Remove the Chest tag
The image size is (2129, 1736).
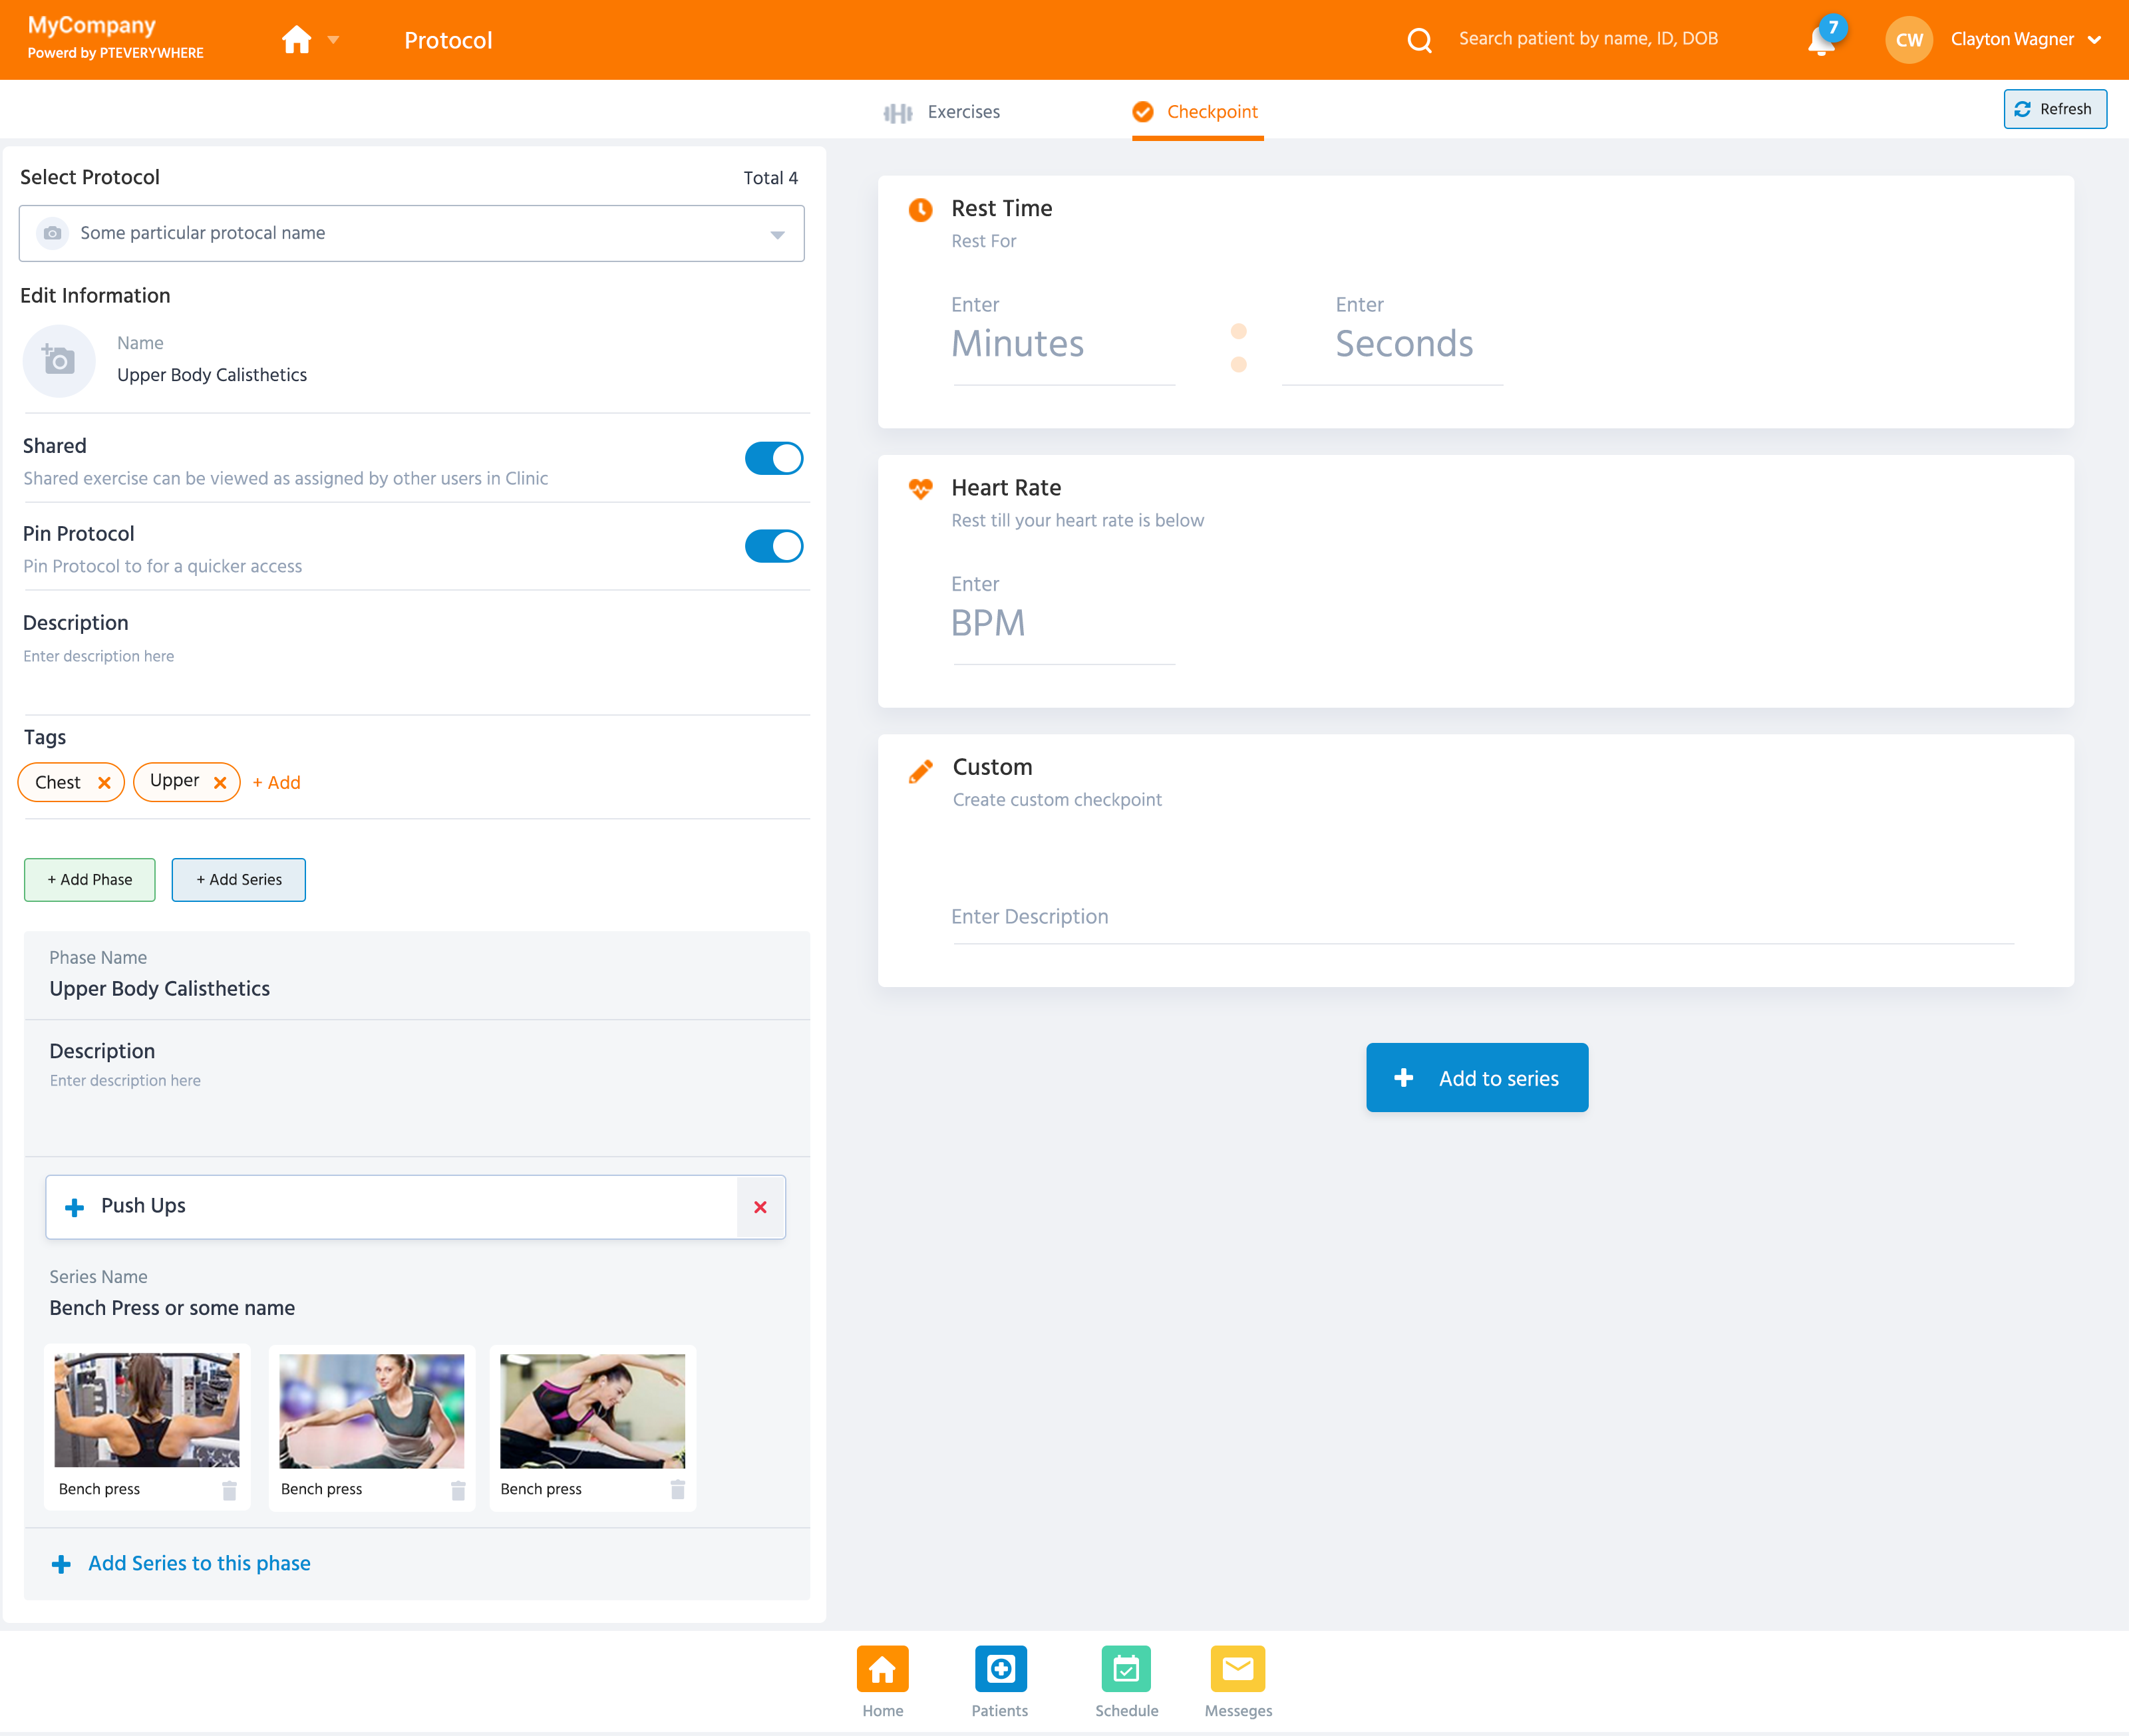[x=104, y=783]
